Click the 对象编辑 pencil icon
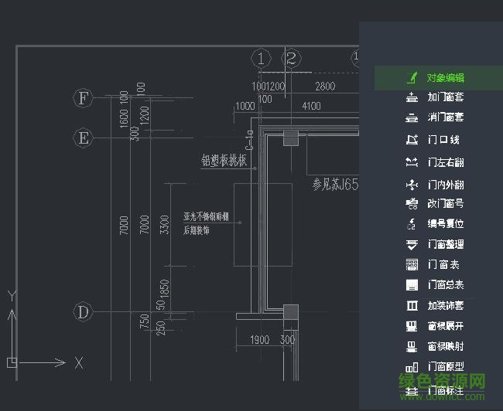 coord(412,78)
